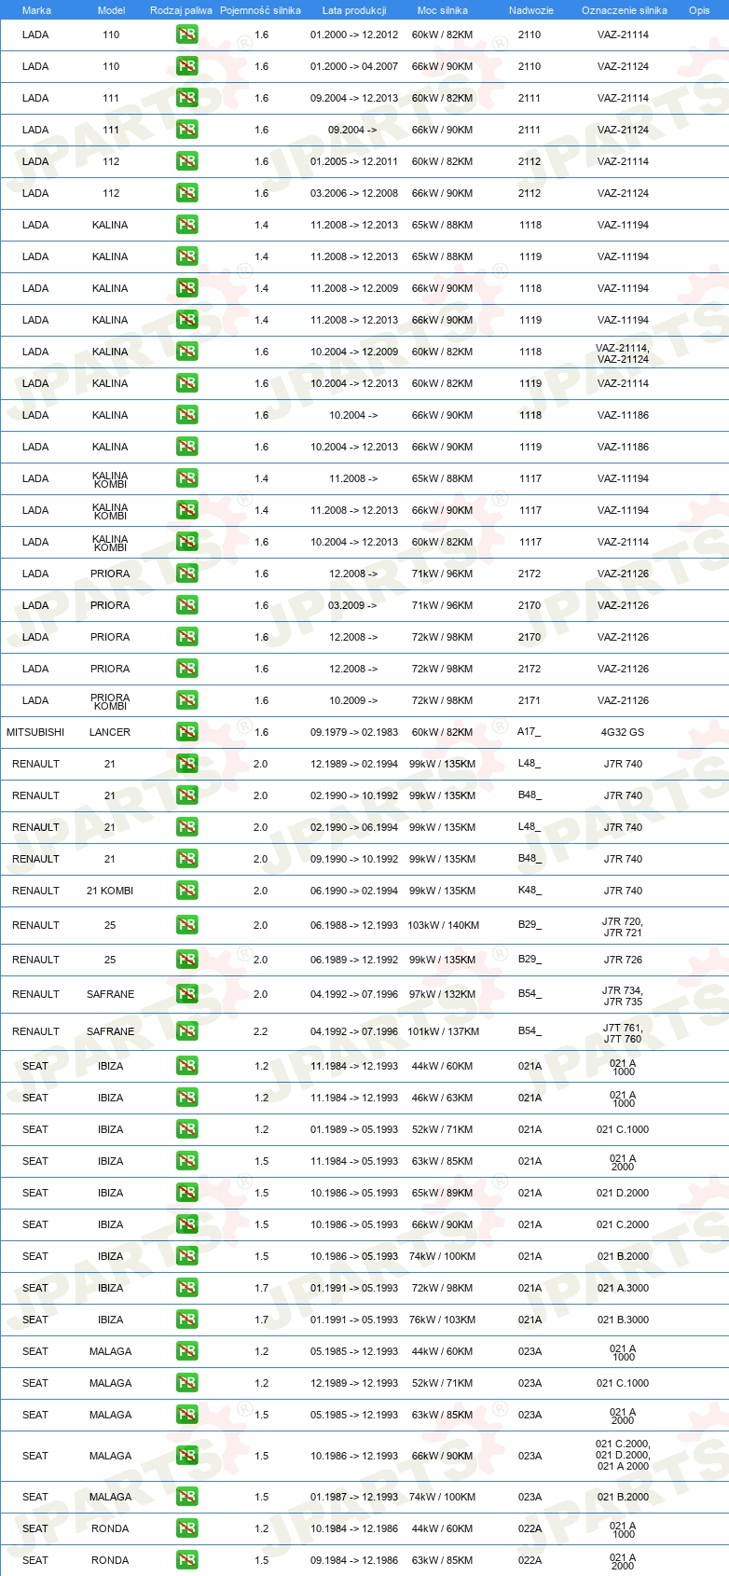This screenshot has width=729, height=1576.
Task: Click the power value 103kW / 140KM
Action: click(x=444, y=925)
